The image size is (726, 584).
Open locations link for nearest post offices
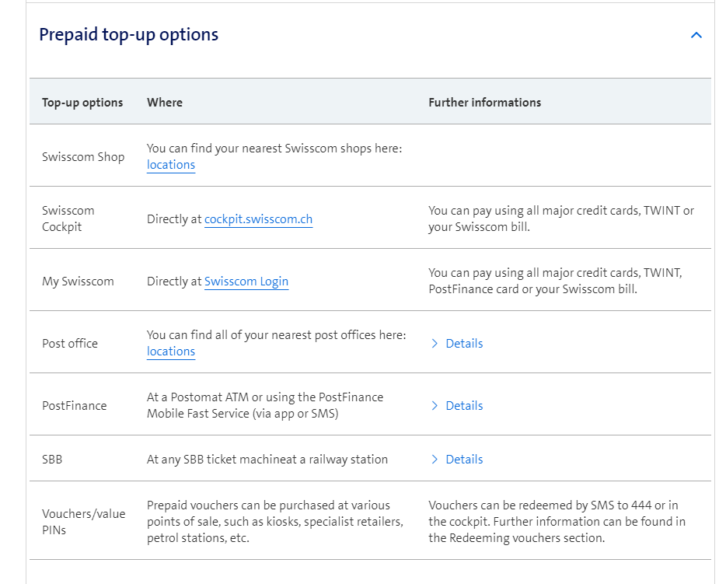(x=171, y=351)
